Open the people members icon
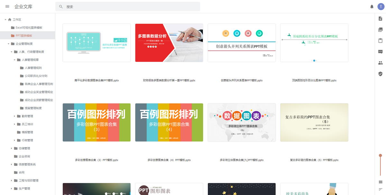This screenshot has width=386, height=195. pyautogui.click(x=380, y=63)
